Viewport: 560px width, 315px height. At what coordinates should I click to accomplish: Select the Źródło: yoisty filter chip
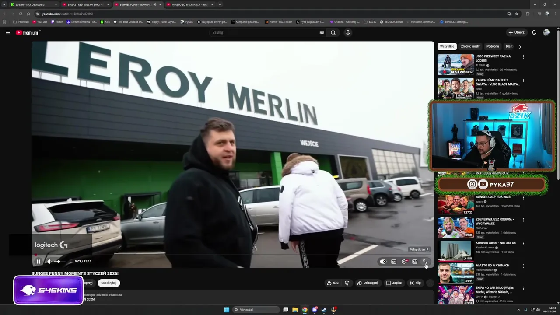point(470,46)
